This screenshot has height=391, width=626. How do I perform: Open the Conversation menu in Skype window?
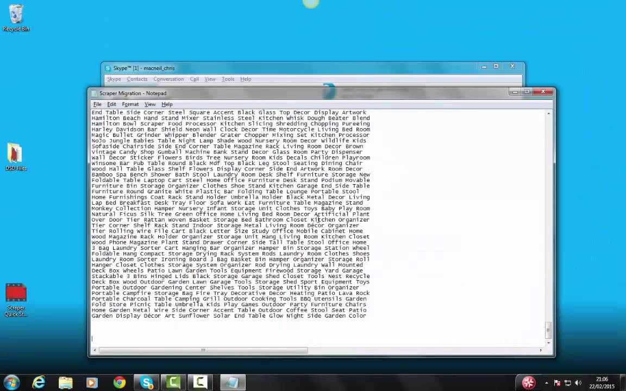point(168,79)
